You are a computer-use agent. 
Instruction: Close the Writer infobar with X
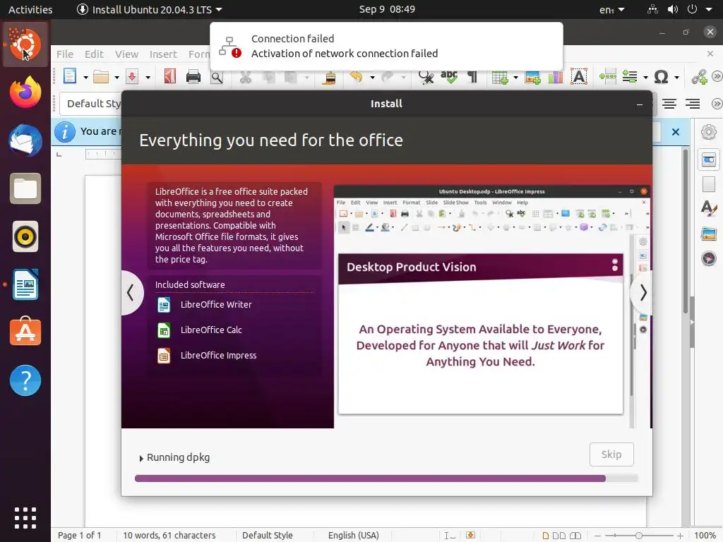676,132
